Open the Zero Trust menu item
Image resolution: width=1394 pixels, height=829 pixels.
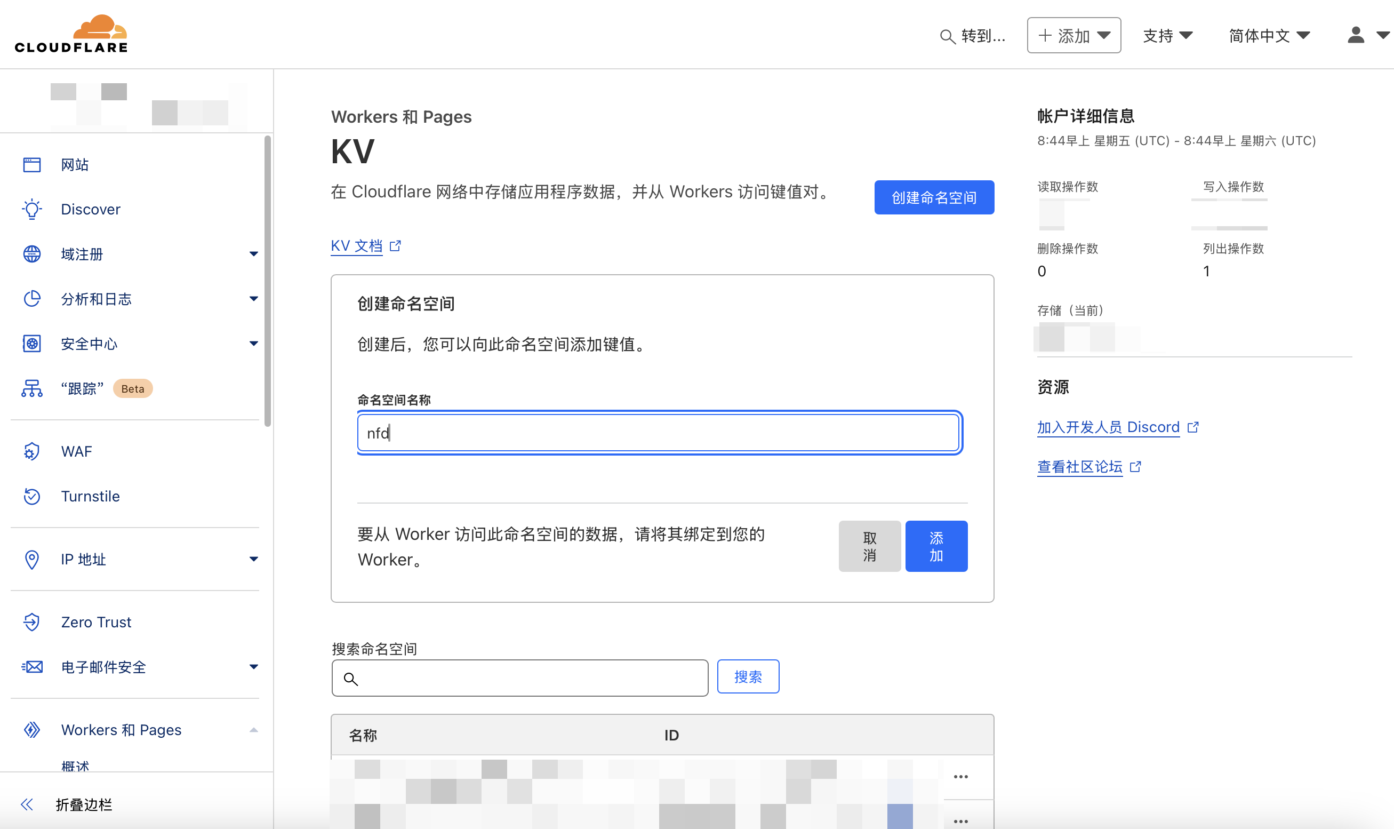(96, 622)
